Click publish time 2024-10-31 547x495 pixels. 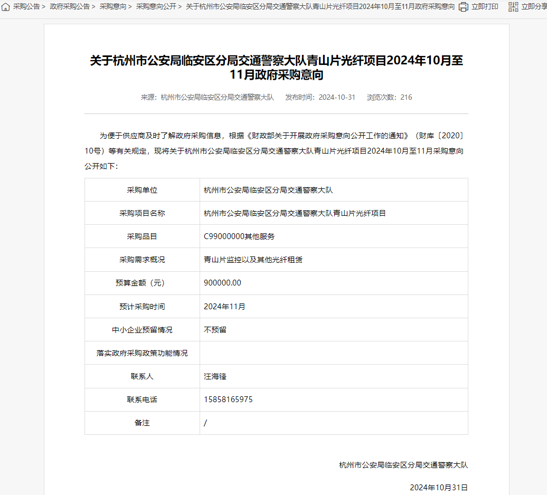[x=337, y=97]
